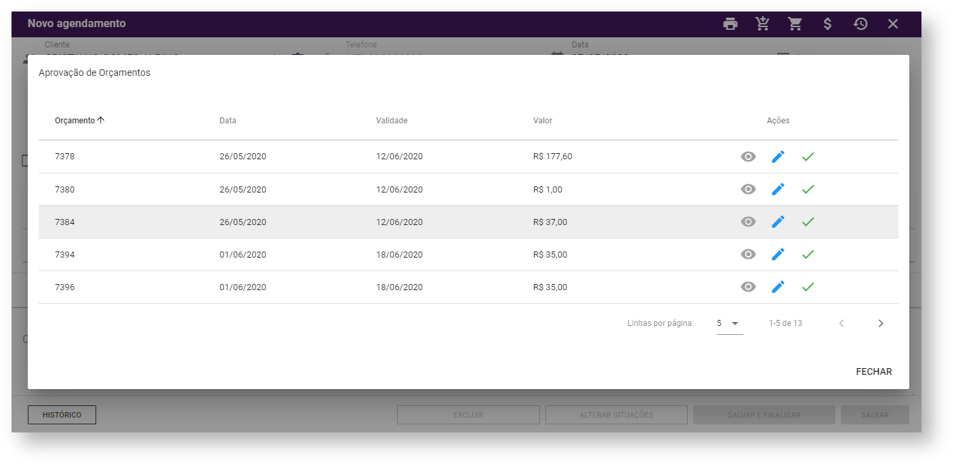Open the rows per page dropdown
The image size is (954, 465).
(x=730, y=323)
